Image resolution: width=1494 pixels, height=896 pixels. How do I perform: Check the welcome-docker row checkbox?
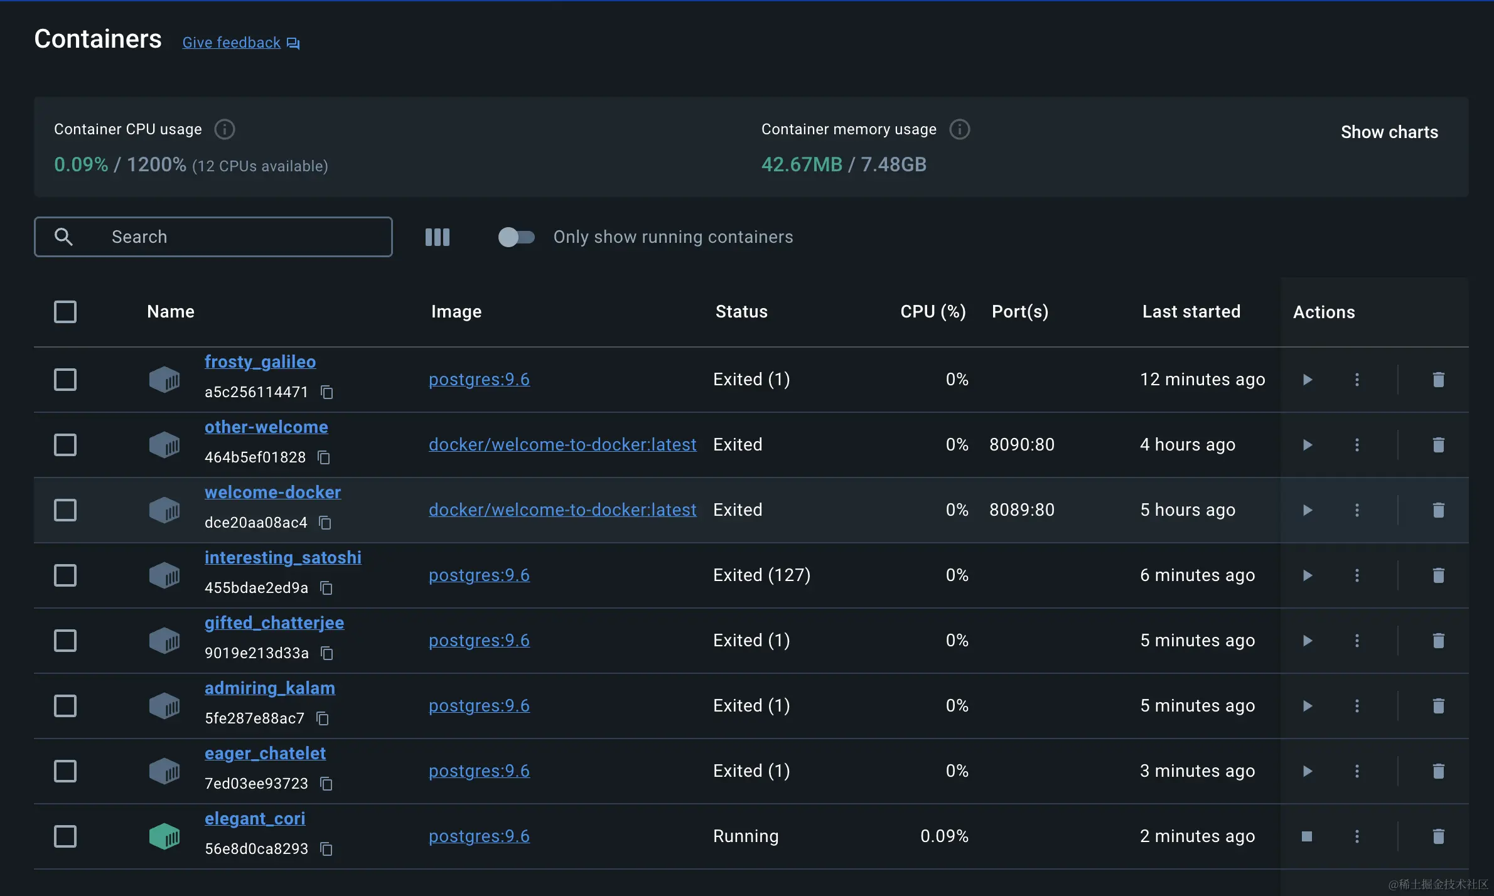point(65,510)
